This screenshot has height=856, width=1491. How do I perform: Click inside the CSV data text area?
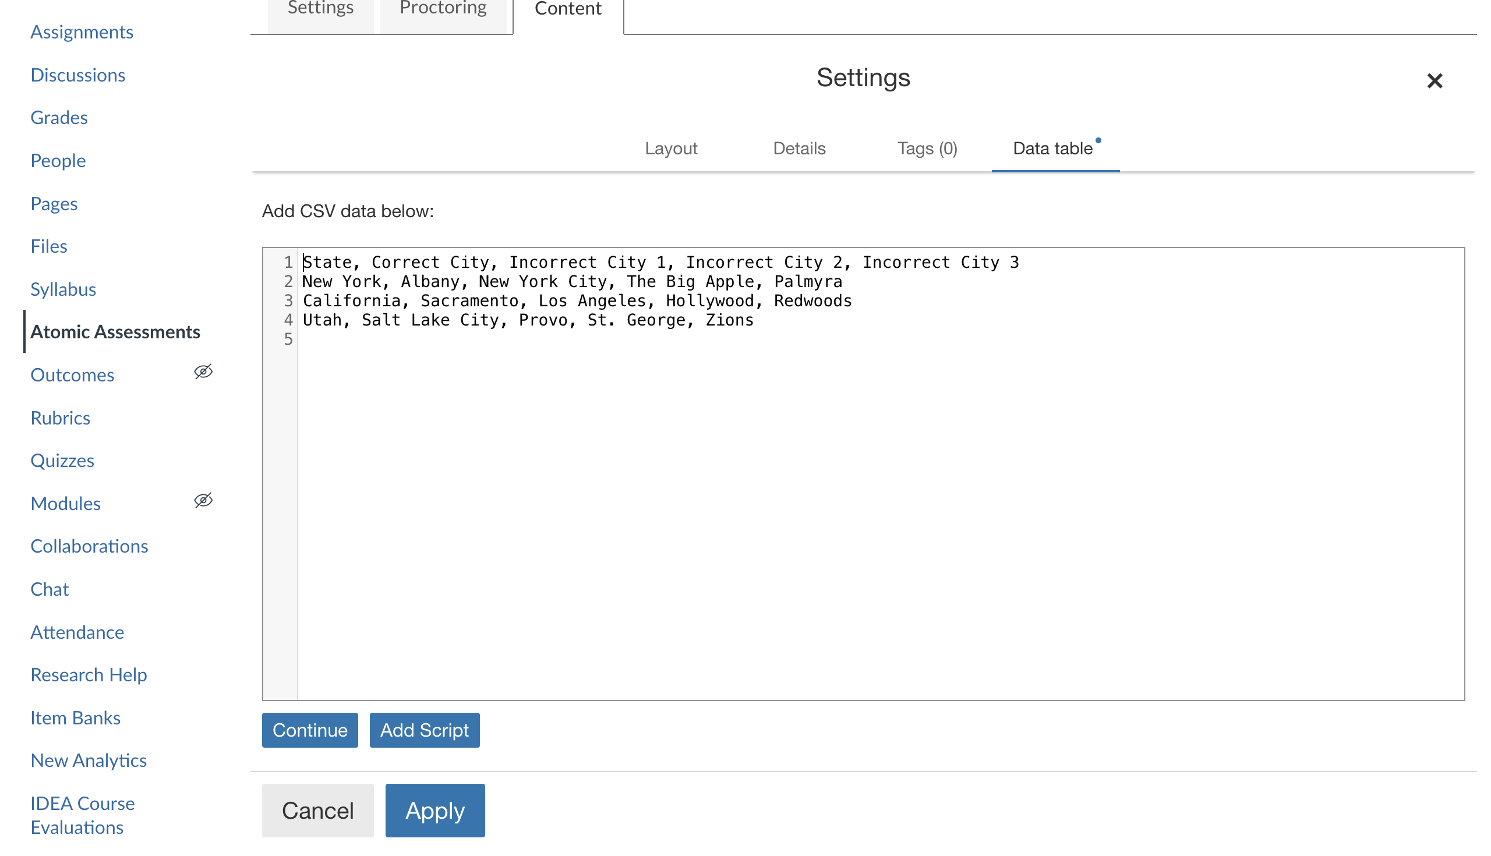tap(823, 471)
